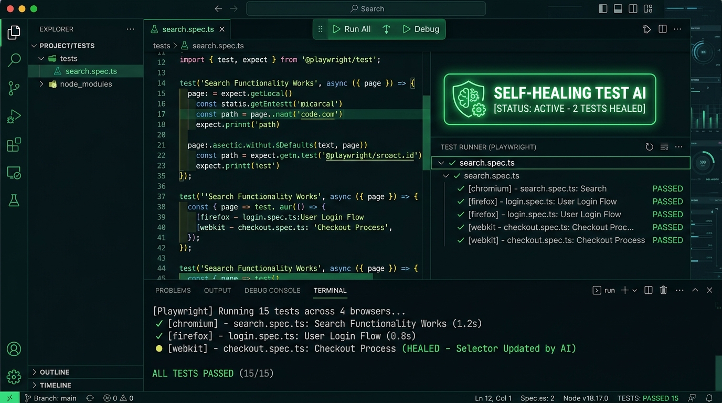Click Node v18.17.0 in the status bar
This screenshot has width=722, height=403.
586,398
